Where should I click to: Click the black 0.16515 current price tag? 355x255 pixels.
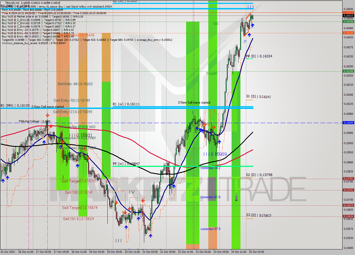348,16
